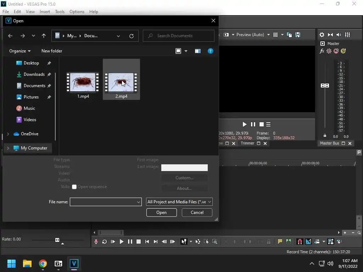Step to previous frame in transport
Image resolution: width=363 pixels, height=272 pixels.
click(x=164, y=242)
